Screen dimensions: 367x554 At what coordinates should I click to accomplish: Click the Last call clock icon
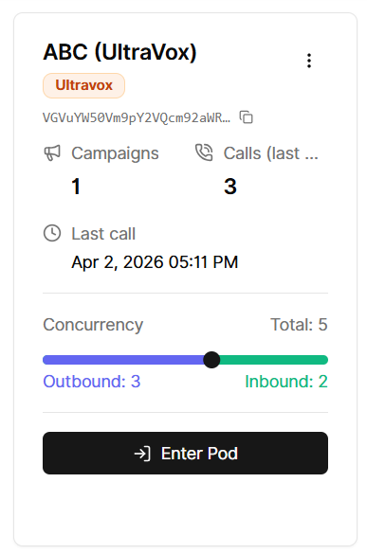(x=52, y=233)
